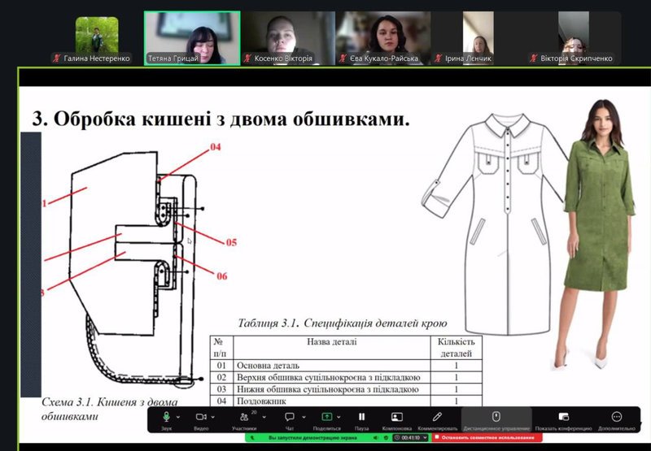Click the green Поделиться share screen icon

[x=326, y=417]
